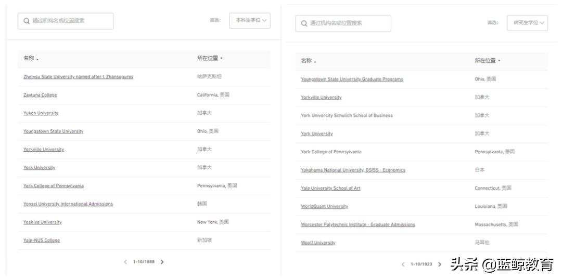This screenshot has width=562, height=280.
Task: Go to previous page in left panel
Action: coord(125,262)
